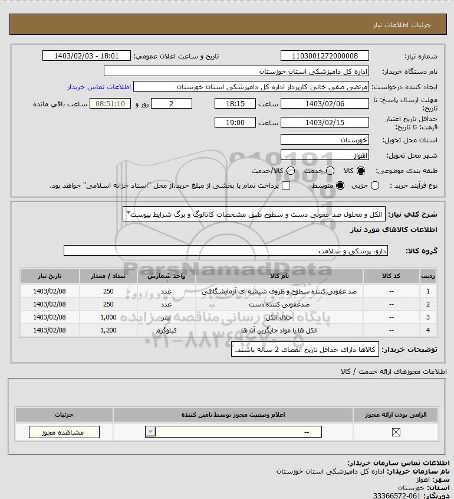Select item حلال الکل

click(279, 317)
